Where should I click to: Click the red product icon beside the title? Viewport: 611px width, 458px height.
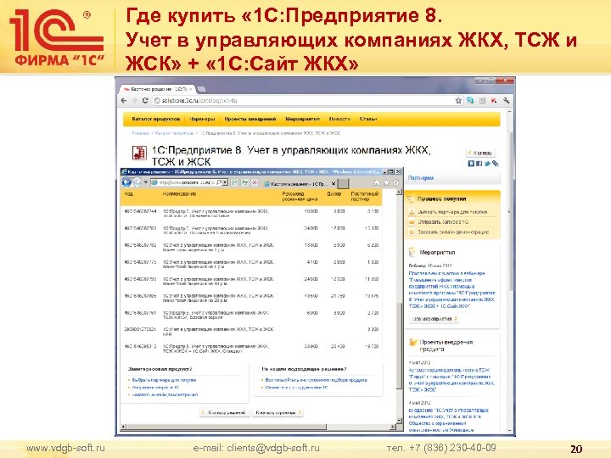pos(138,153)
